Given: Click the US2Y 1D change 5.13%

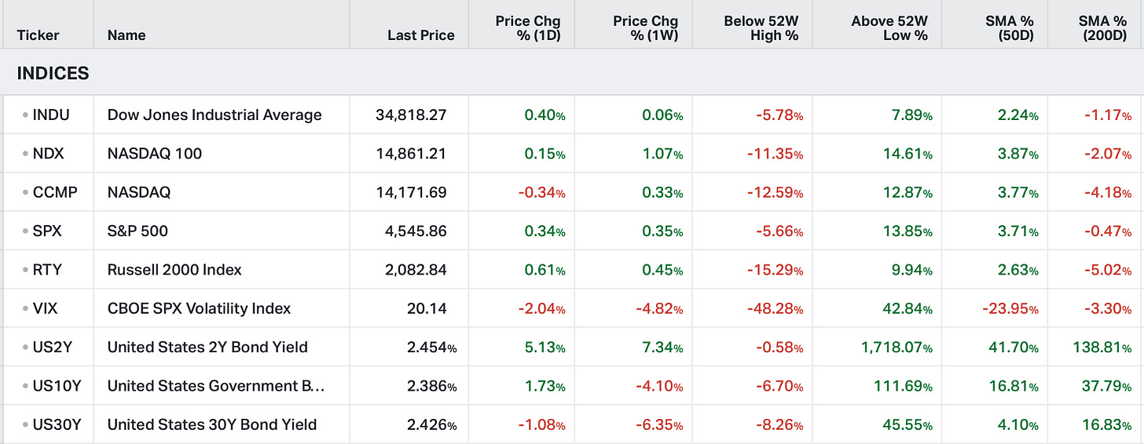Looking at the screenshot, I should pyautogui.click(x=544, y=348).
